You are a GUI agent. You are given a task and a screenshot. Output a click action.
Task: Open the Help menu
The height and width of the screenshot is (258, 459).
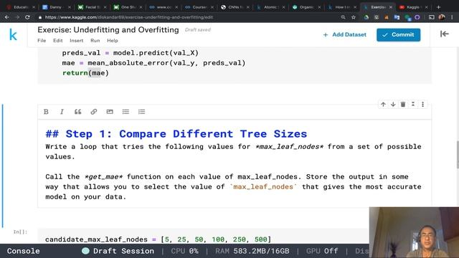[x=113, y=41]
